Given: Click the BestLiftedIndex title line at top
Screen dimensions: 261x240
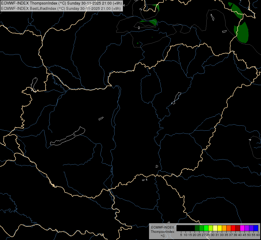Looking at the screenshot, I should click(61, 9).
